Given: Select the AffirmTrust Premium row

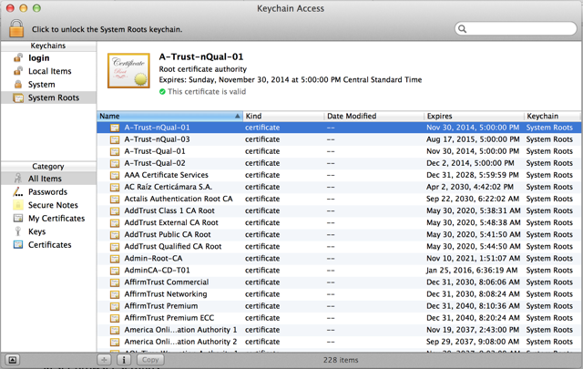Looking at the screenshot, I should coord(339,306).
